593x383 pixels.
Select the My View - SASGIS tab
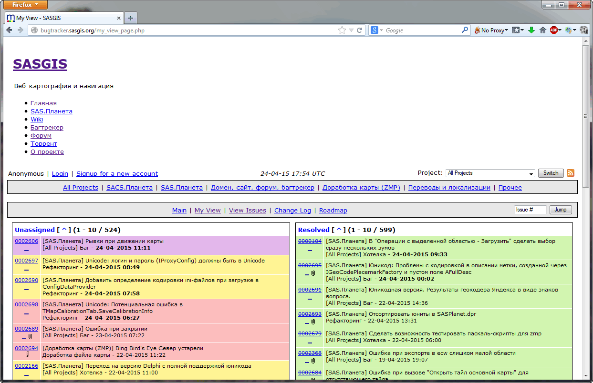click(x=63, y=18)
